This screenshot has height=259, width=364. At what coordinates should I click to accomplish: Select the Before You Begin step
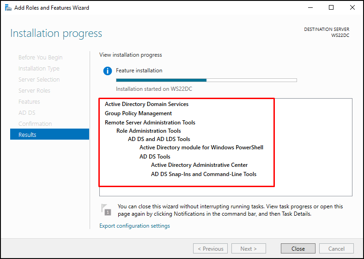pyautogui.click(x=40, y=58)
